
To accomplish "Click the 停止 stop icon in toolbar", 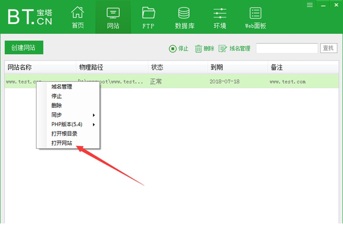I will 173,49.
